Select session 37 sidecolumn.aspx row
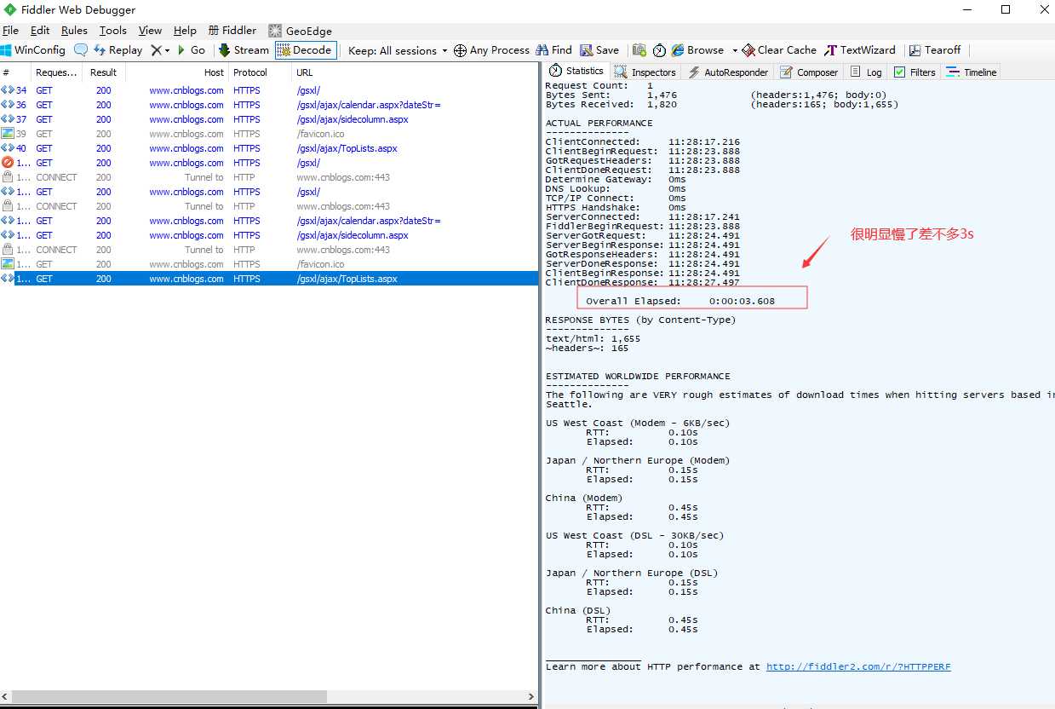The height and width of the screenshot is (709, 1055). pyautogui.click(x=269, y=119)
